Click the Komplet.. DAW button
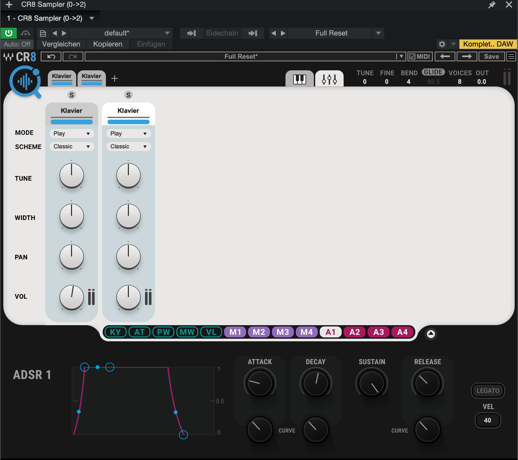Viewport: 518px width, 460px height. (x=488, y=44)
